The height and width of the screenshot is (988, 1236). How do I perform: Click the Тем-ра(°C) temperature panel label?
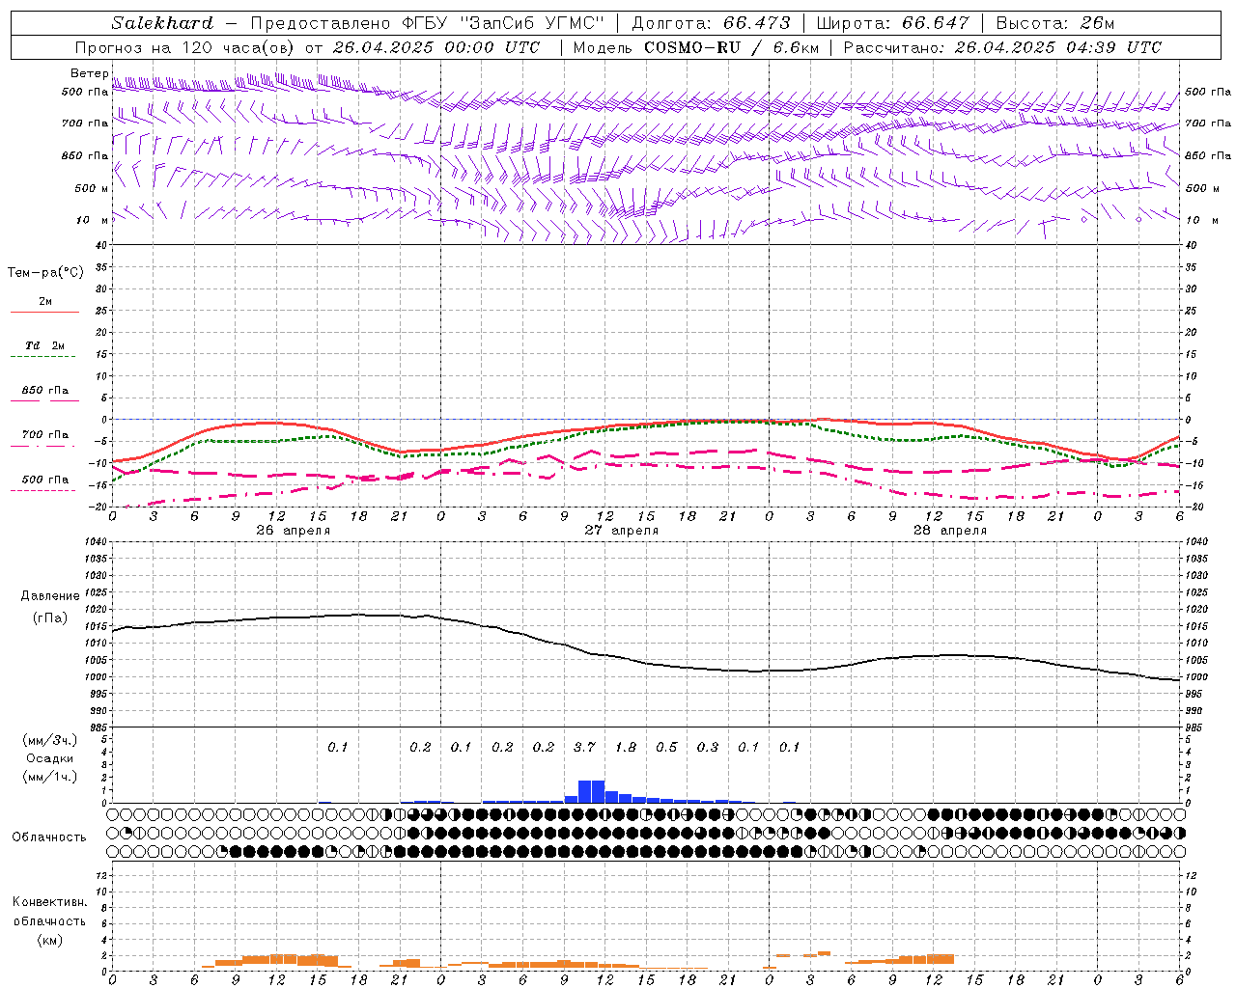pyautogui.click(x=45, y=273)
